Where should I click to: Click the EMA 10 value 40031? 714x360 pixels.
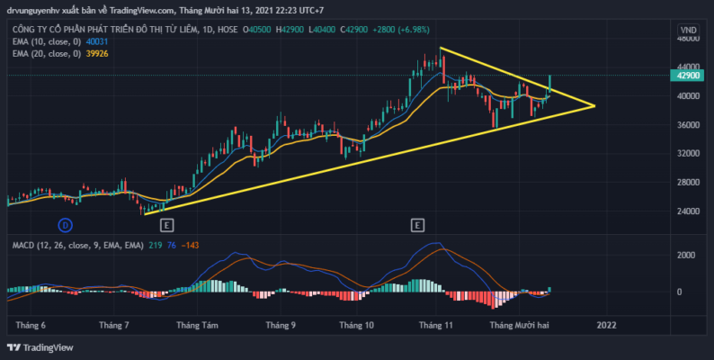[97, 41]
